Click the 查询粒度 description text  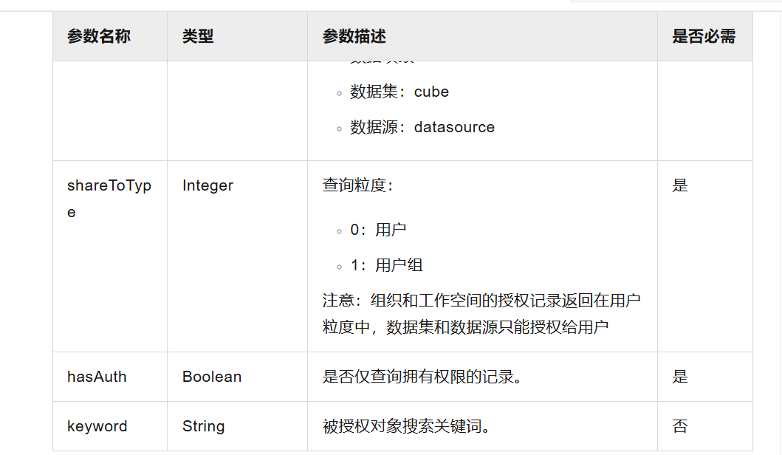click(358, 185)
